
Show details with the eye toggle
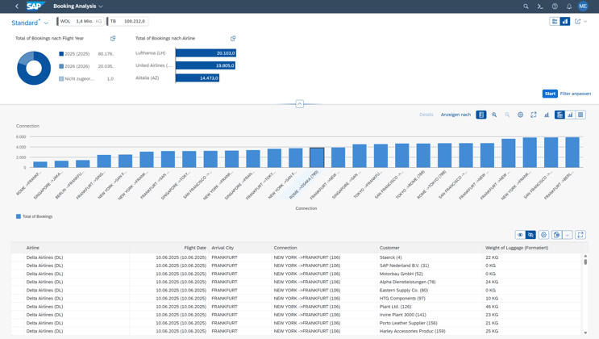[520, 235]
